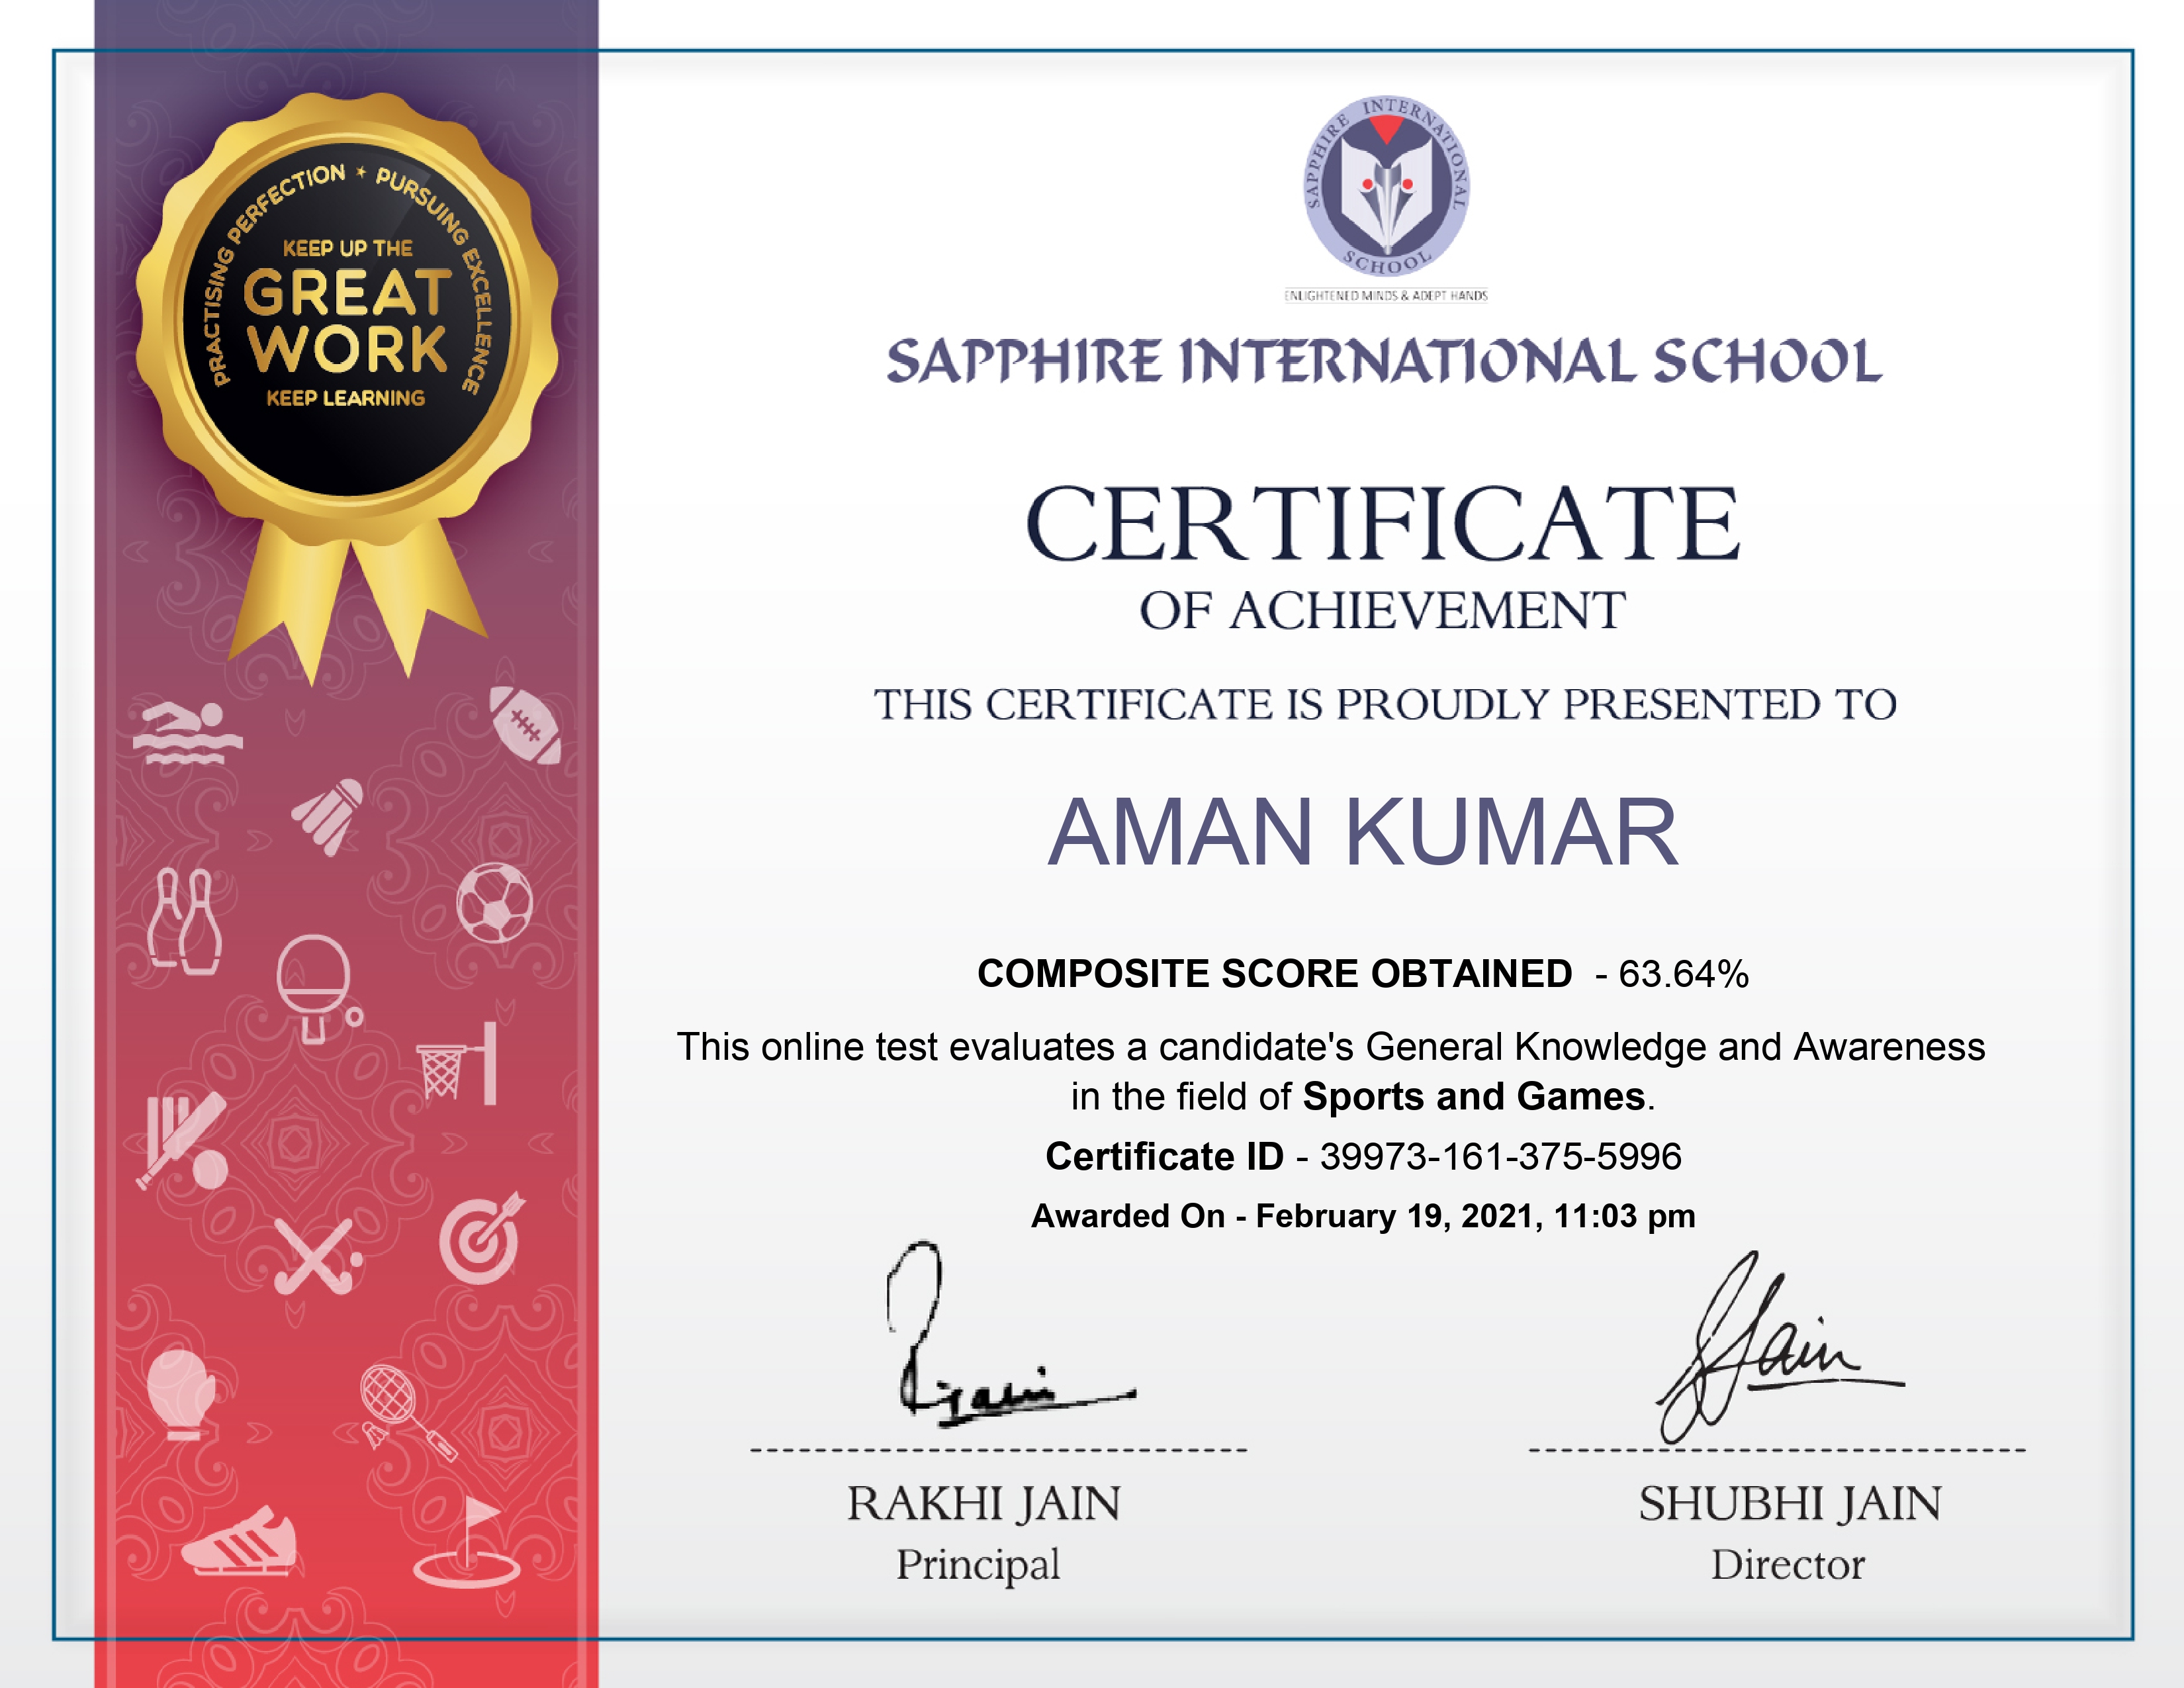Click the RAKHI JAIN name
This screenshot has width=2184, height=1688.
click(x=984, y=1504)
